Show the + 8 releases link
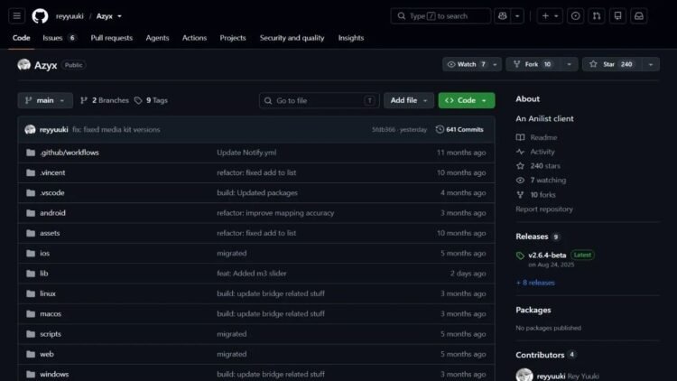The height and width of the screenshot is (381, 677). (535, 283)
